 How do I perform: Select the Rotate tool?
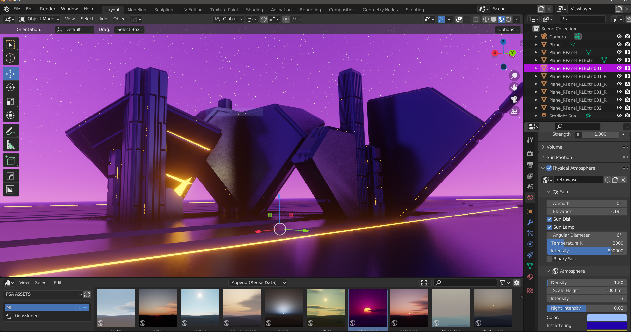[10, 87]
